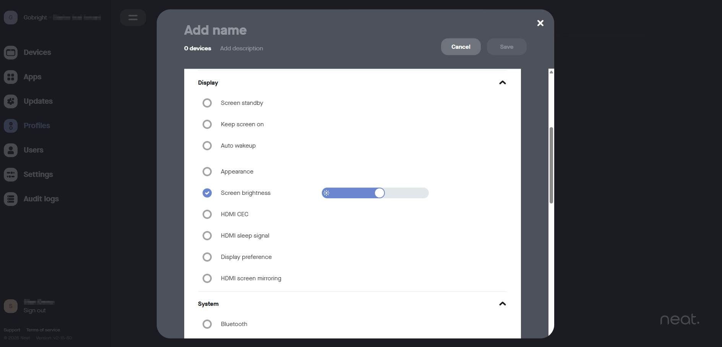Check the Bluetooth setting
722x347 pixels.
pos(207,324)
